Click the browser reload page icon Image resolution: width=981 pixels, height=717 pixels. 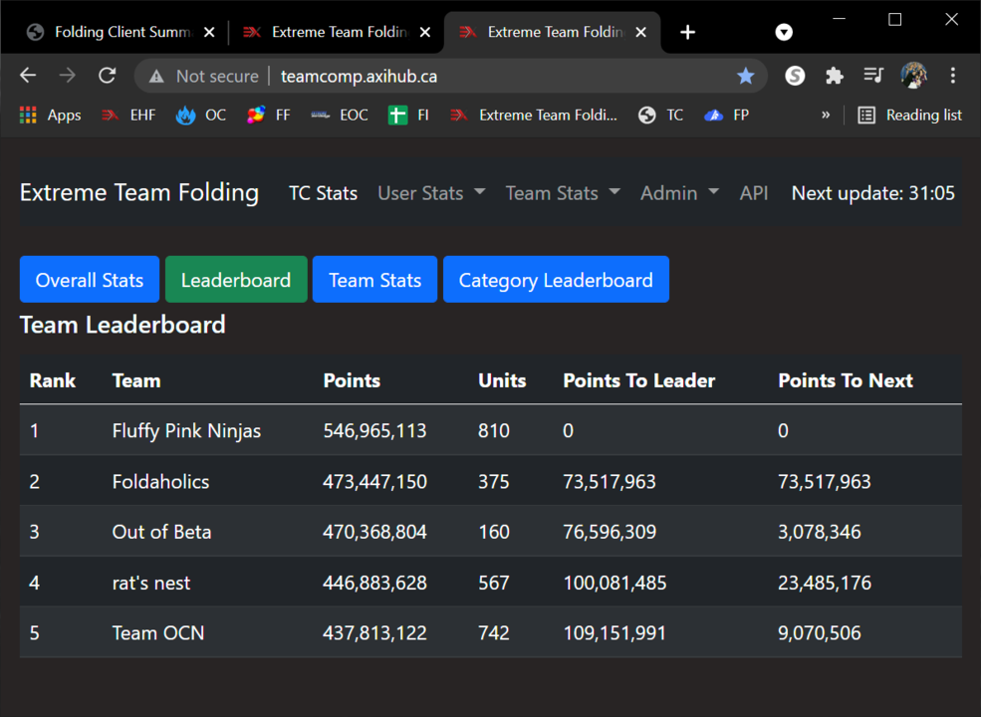[108, 76]
